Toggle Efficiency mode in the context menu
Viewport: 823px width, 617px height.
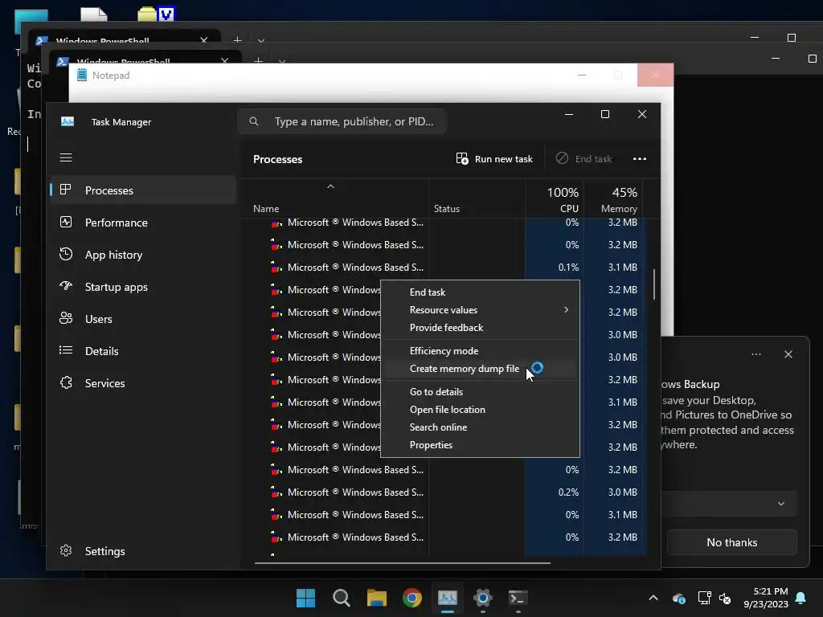(480, 351)
